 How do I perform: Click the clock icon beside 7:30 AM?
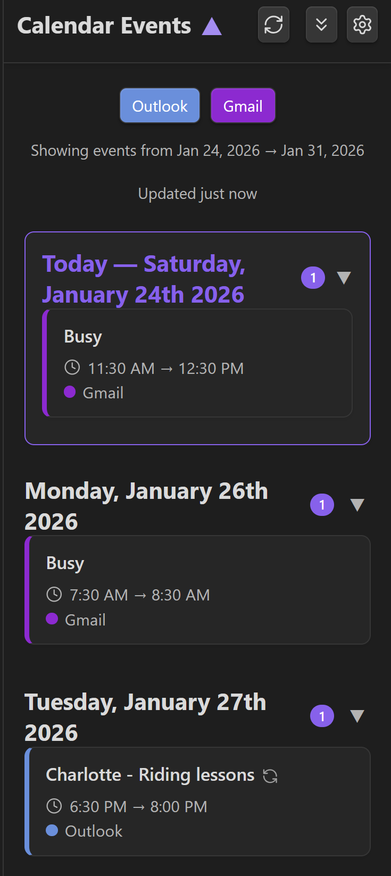54,594
